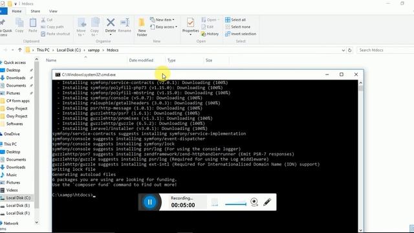The image size is (414, 233).
Task: Open Desktop under Quick access
Action: tap(13, 71)
